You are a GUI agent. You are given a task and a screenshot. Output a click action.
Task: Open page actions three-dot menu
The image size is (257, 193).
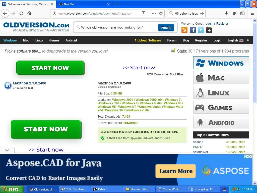[x=154, y=13]
